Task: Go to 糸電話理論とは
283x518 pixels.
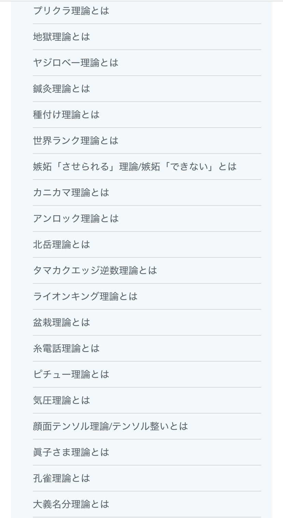Action: click(66, 349)
